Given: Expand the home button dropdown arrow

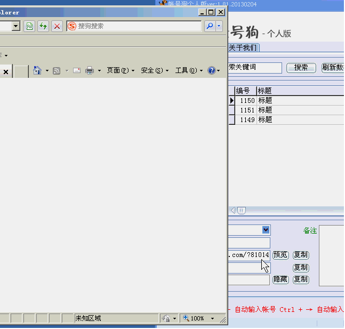Looking at the screenshot, I should 47,71.
